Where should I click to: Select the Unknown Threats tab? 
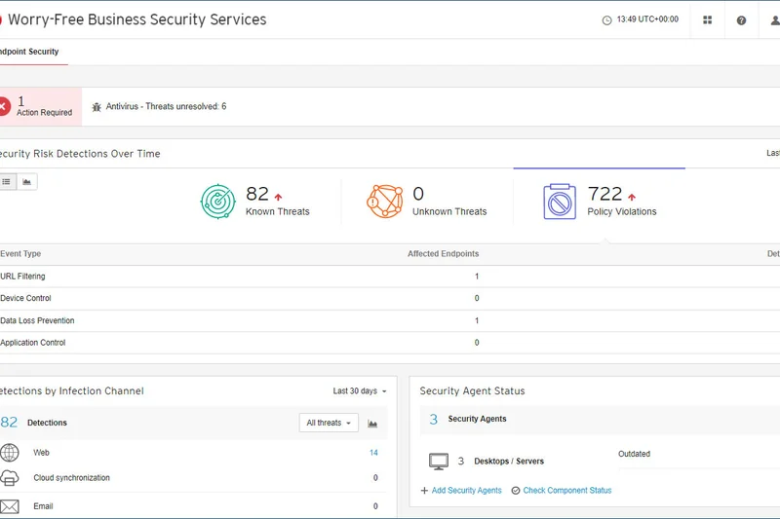click(427, 202)
